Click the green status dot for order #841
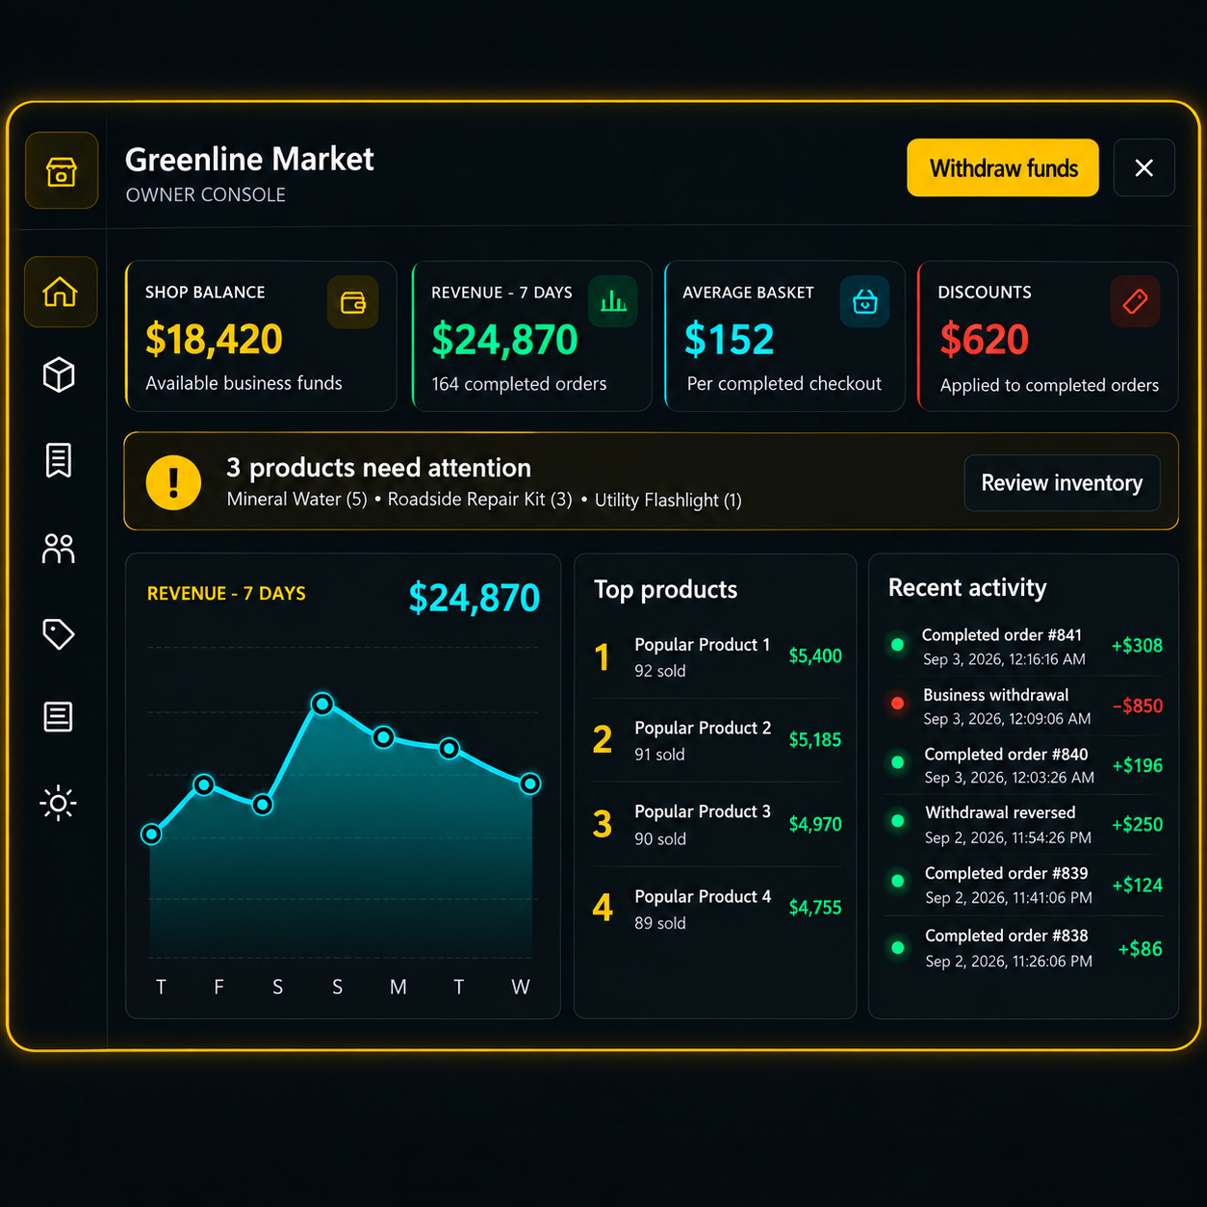Screen dimensions: 1207x1207 coord(898,645)
